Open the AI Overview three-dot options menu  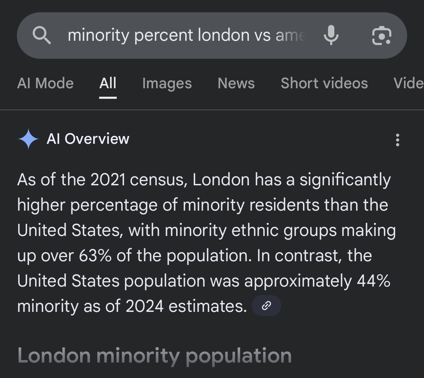tap(398, 140)
